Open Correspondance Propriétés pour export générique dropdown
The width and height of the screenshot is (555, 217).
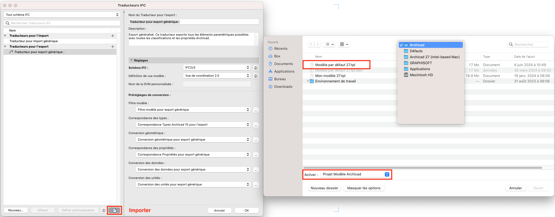tap(193, 154)
